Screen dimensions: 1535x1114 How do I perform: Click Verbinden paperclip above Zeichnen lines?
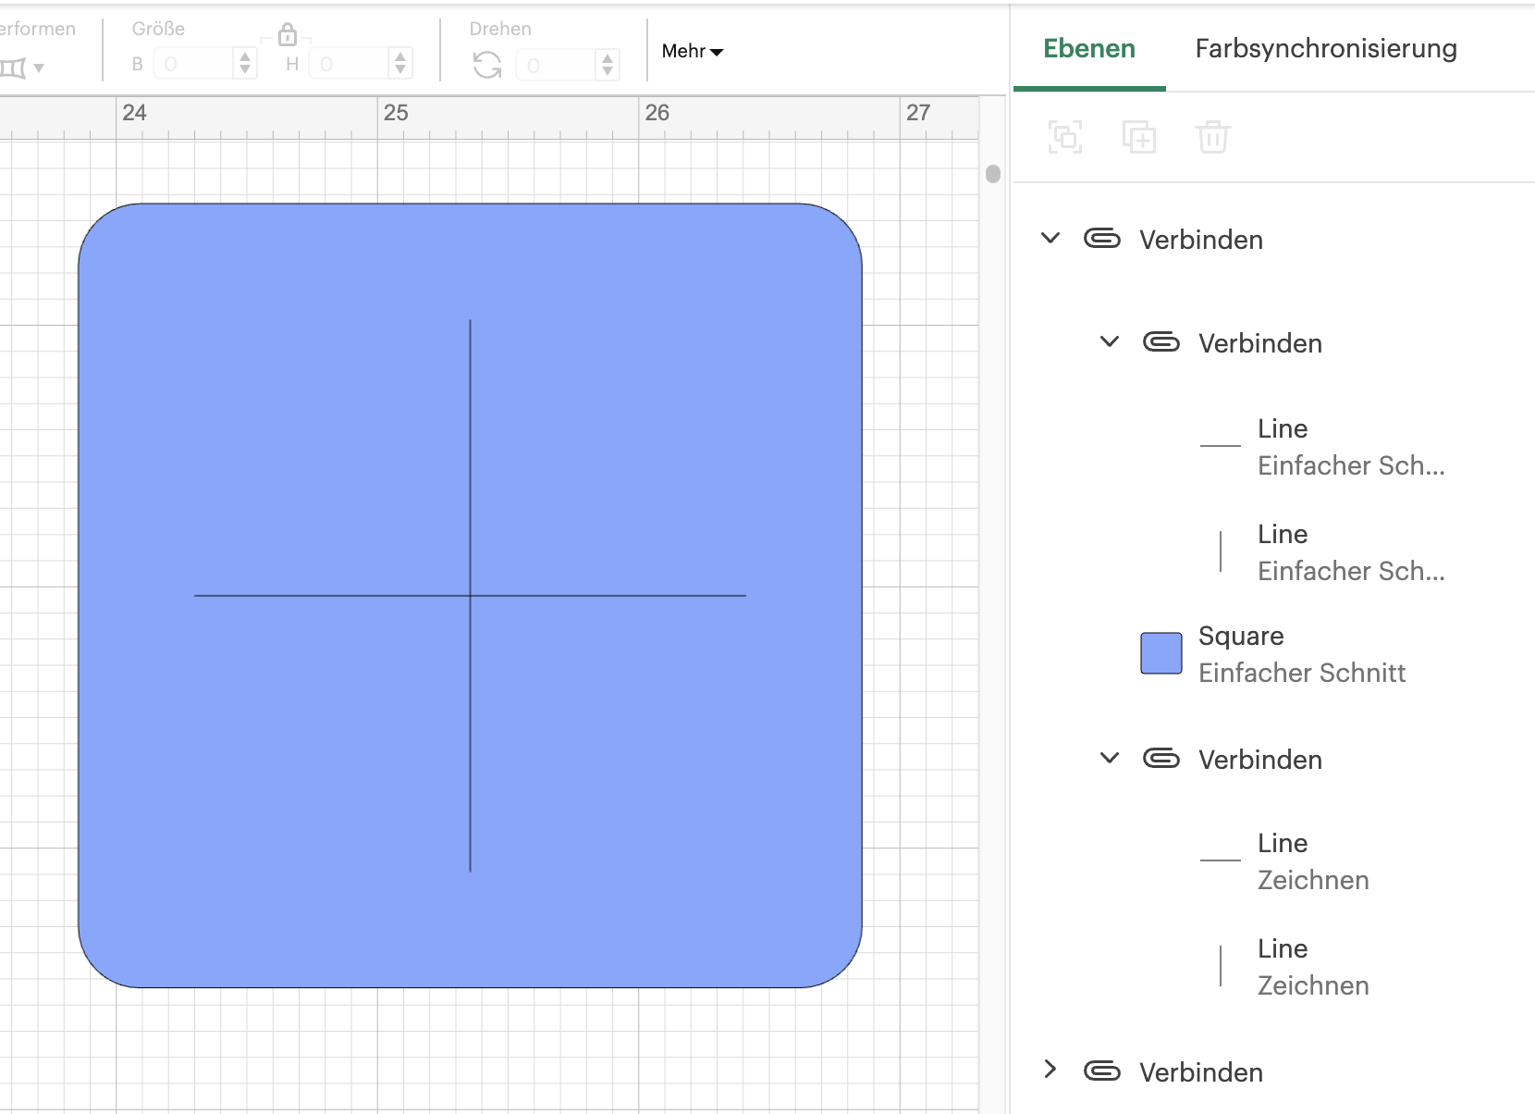click(1161, 759)
